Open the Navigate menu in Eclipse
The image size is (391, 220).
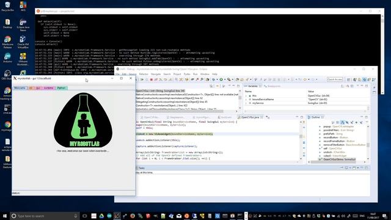[156, 74]
